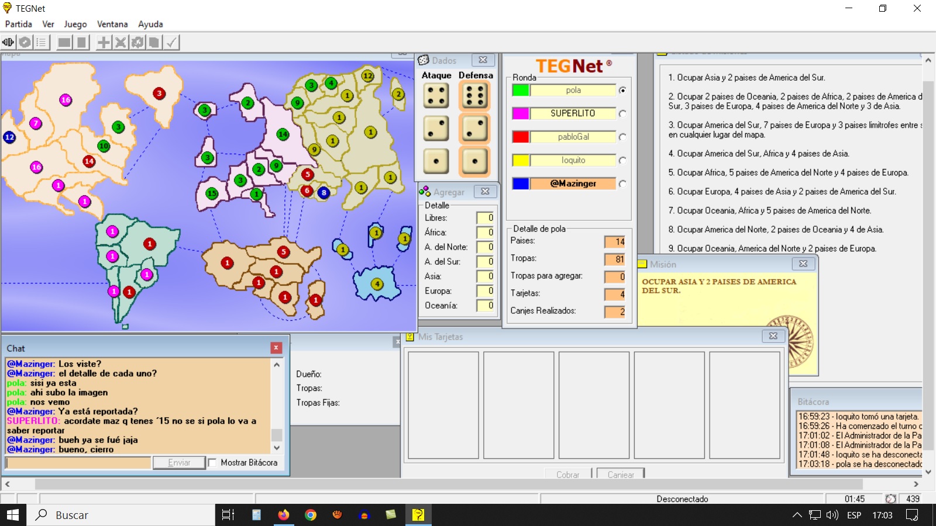Enable the Mostrar Bitácora checkbox
The image size is (936, 526).
(x=212, y=463)
